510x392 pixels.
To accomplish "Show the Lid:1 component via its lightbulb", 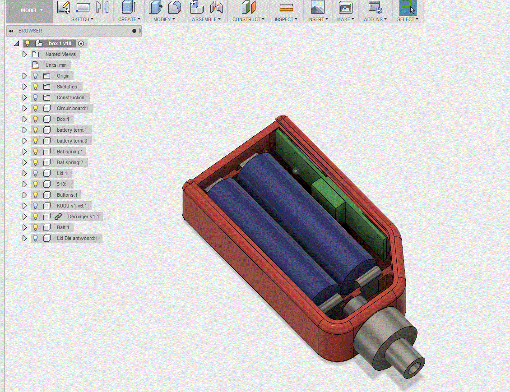I will pos(36,173).
